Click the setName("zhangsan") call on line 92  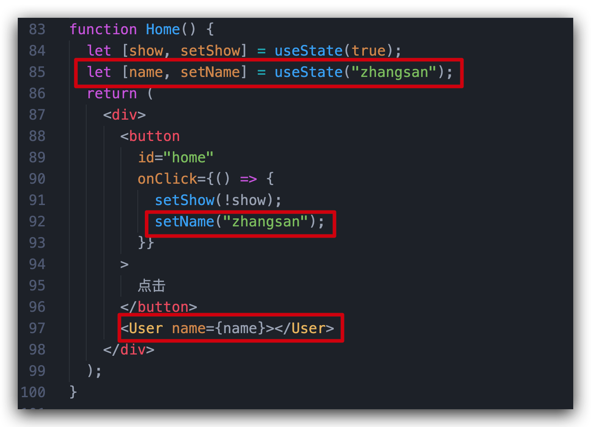coord(236,222)
